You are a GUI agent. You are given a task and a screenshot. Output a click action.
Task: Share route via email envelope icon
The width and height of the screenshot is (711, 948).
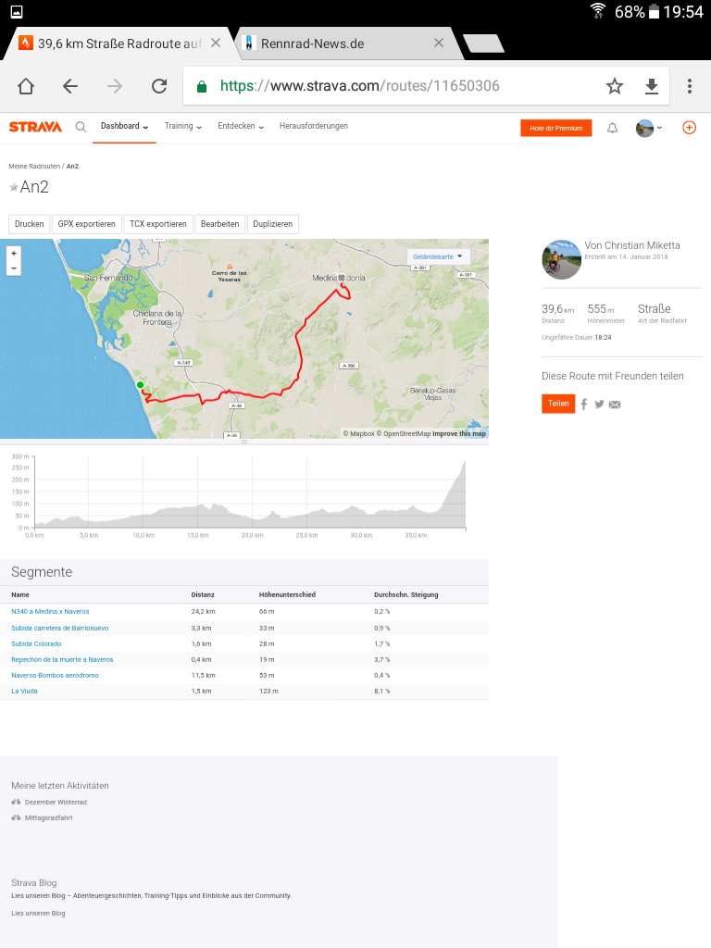[615, 404]
